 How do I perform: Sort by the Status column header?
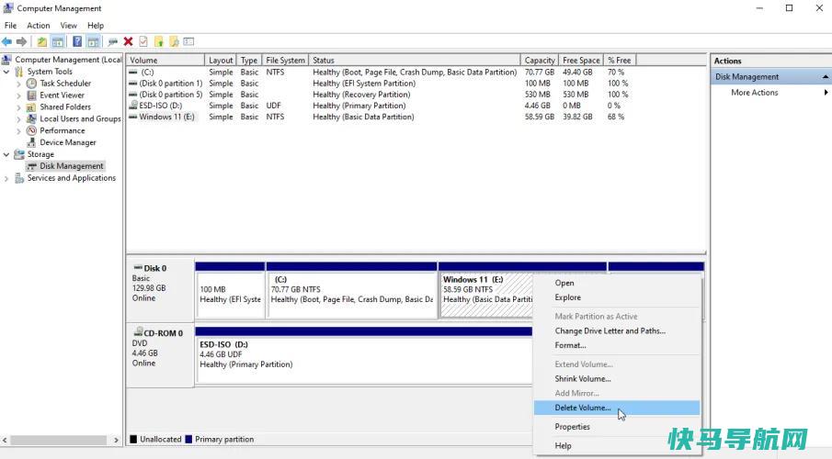[x=415, y=60]
